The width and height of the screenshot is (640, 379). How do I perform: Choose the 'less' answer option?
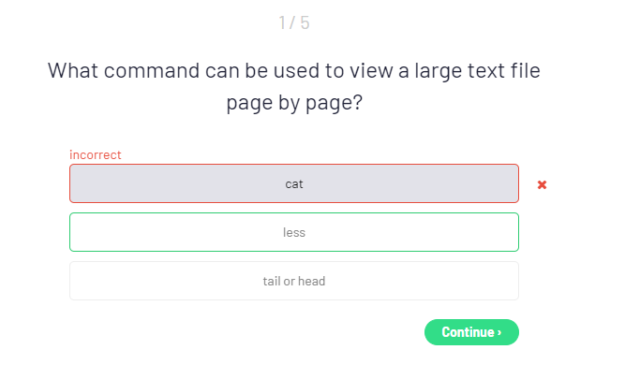point(293,232)
